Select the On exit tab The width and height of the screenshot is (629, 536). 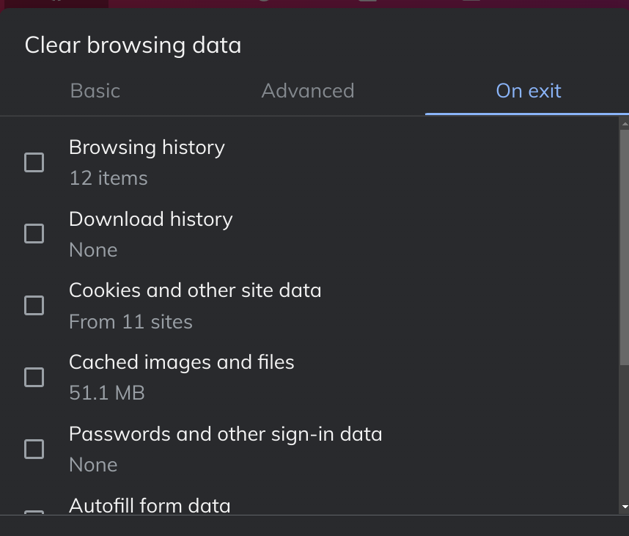[528, 91]
